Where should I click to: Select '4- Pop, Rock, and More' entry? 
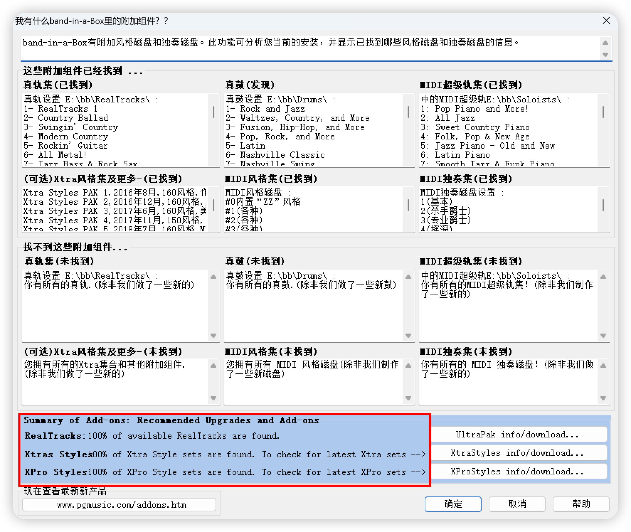(280, 137)
